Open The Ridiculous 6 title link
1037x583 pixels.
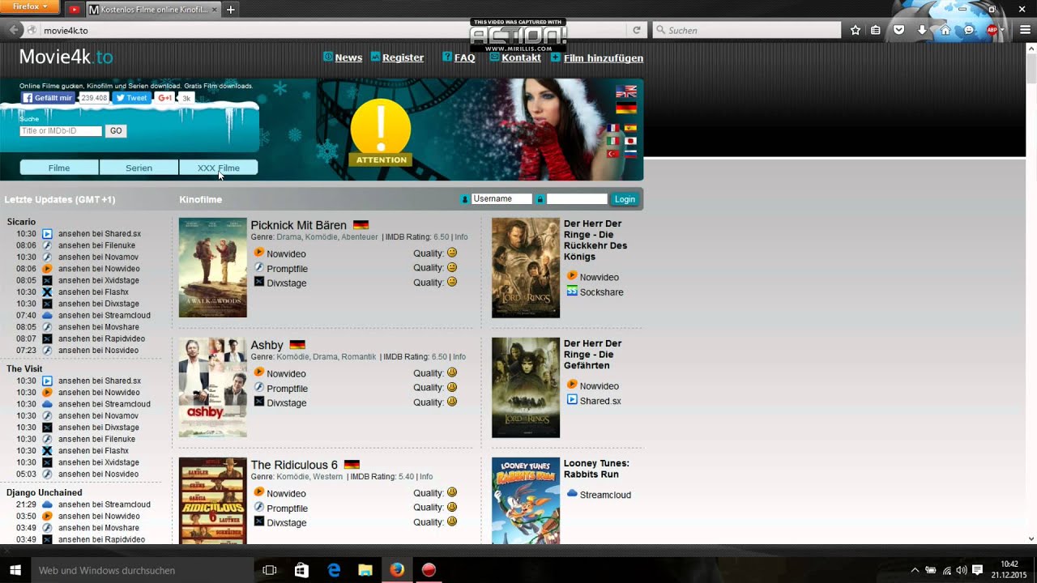pos(294,465)
